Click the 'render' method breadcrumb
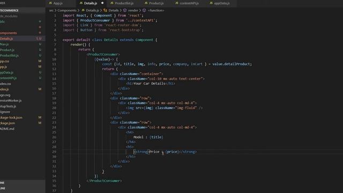The height and width of the screenshot is (193, 343). [133, 10]
